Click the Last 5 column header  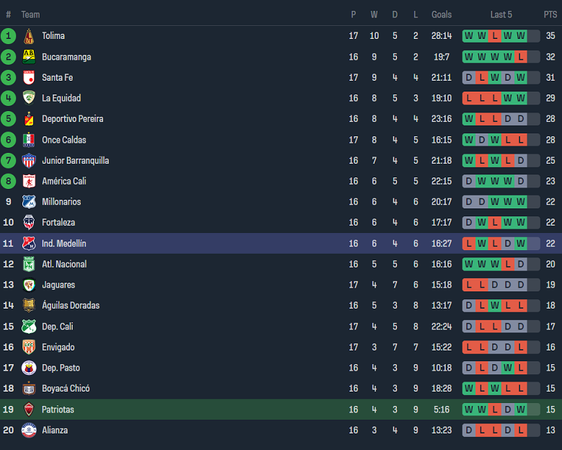tap(501, 14)
